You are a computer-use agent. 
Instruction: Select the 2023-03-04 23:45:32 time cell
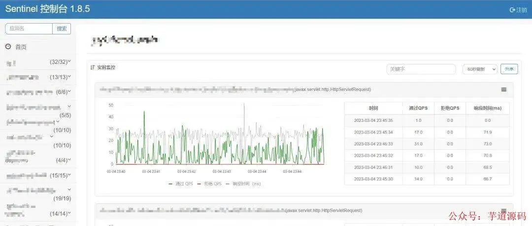point(373,156)
